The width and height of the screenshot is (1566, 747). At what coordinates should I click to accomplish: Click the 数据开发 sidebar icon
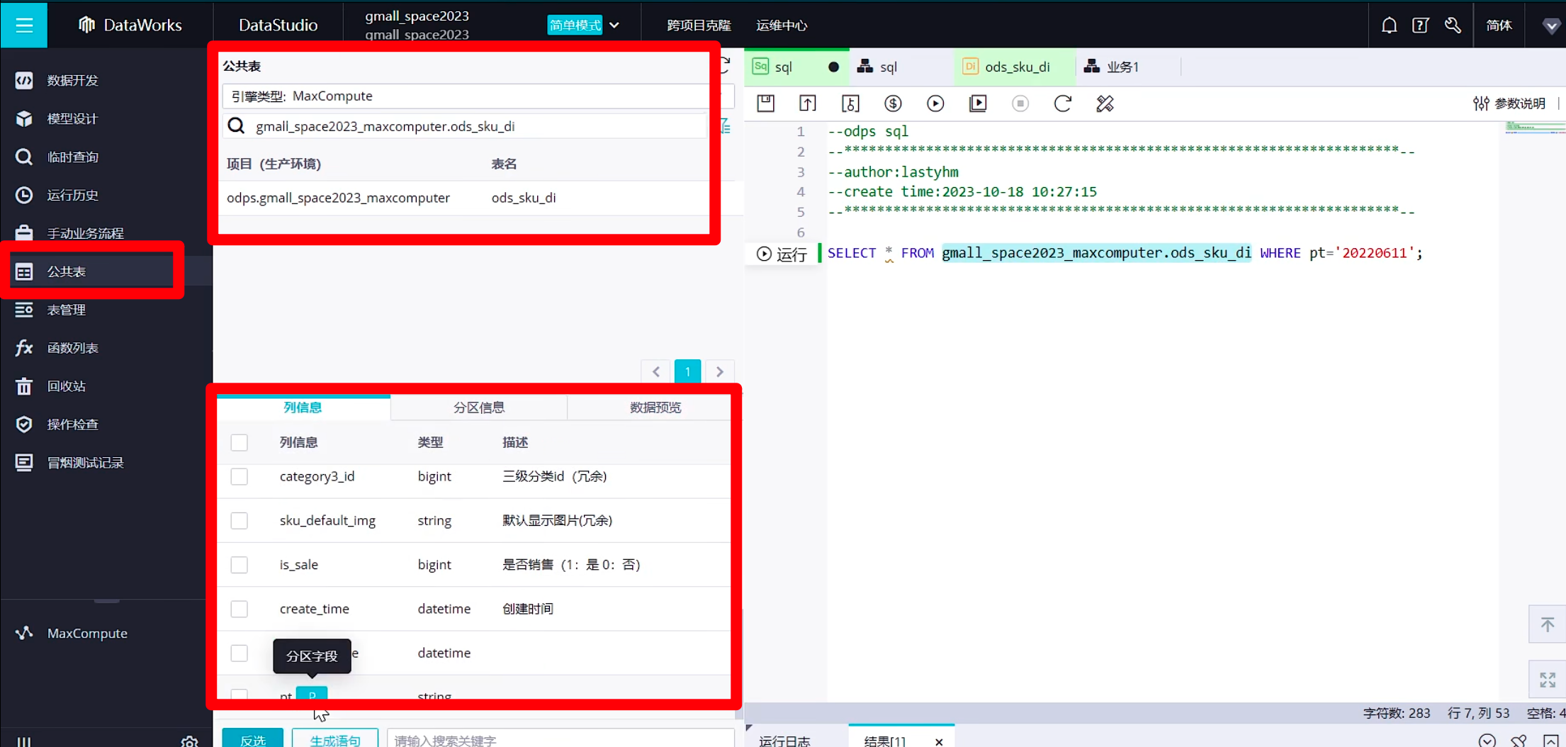pos(24,80)
